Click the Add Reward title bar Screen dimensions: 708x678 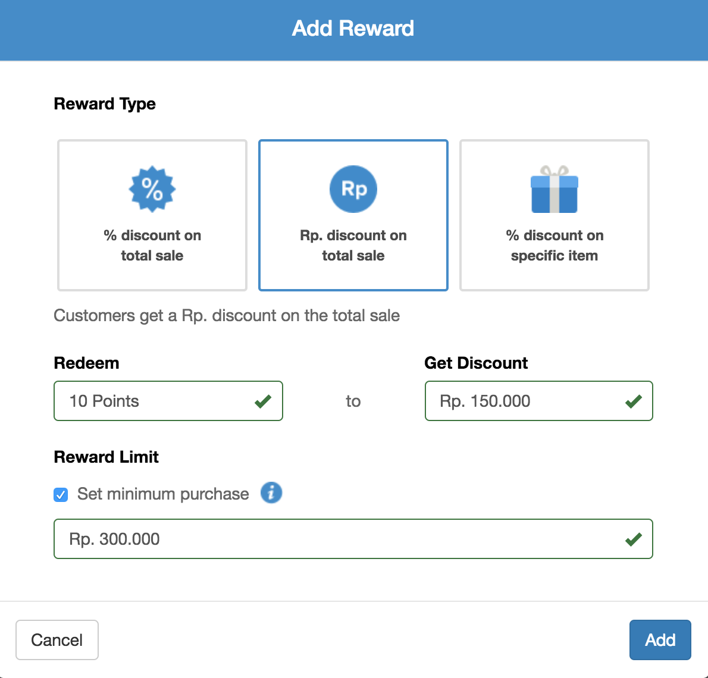[x=353, y=29]
